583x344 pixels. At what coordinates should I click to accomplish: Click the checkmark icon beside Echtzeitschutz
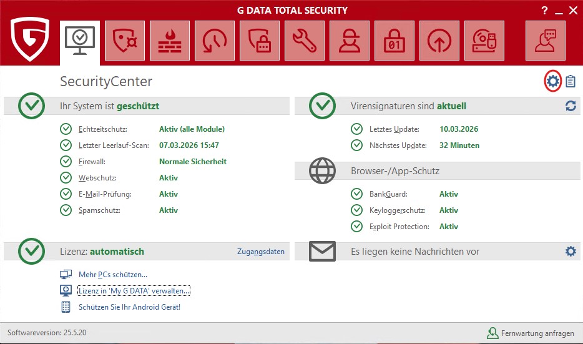66,129
